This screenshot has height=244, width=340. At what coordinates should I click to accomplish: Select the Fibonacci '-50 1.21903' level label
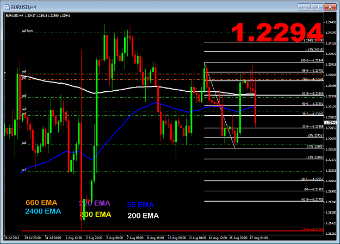pos(313,189)
